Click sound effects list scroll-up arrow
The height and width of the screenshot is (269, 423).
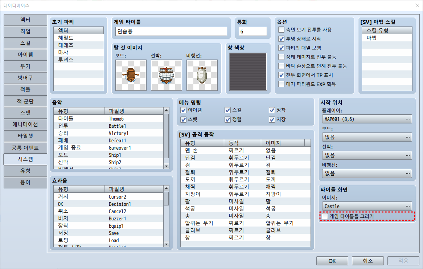[x=167, y=188]
